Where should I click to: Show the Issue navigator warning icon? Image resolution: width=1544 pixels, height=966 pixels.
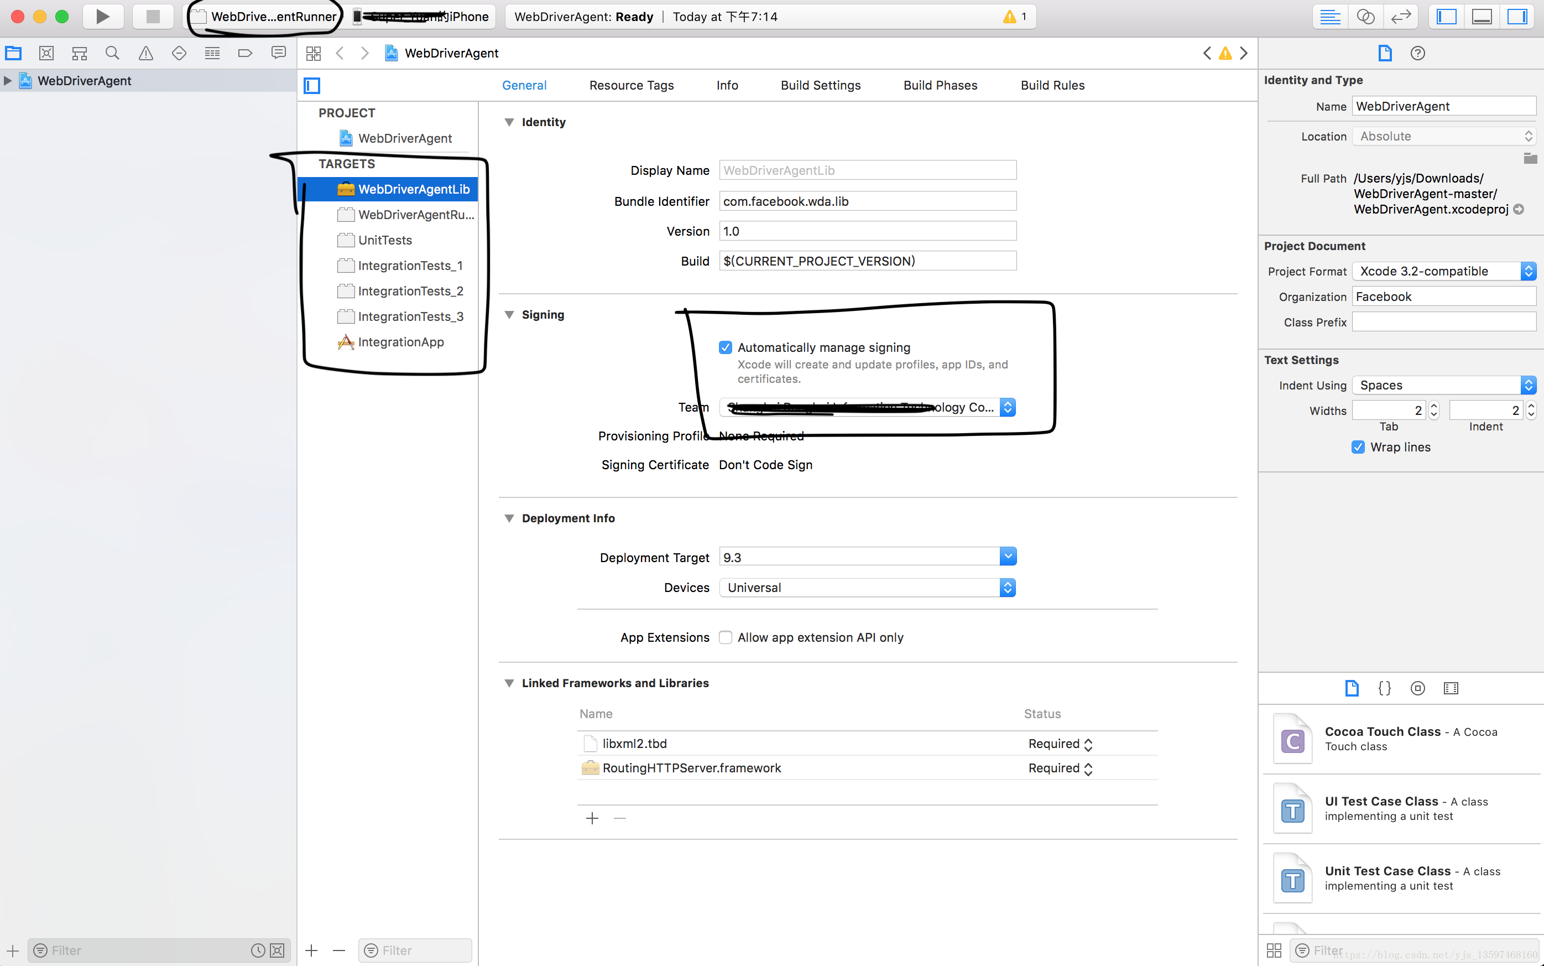pyautogui.click(x=145, y=53)
